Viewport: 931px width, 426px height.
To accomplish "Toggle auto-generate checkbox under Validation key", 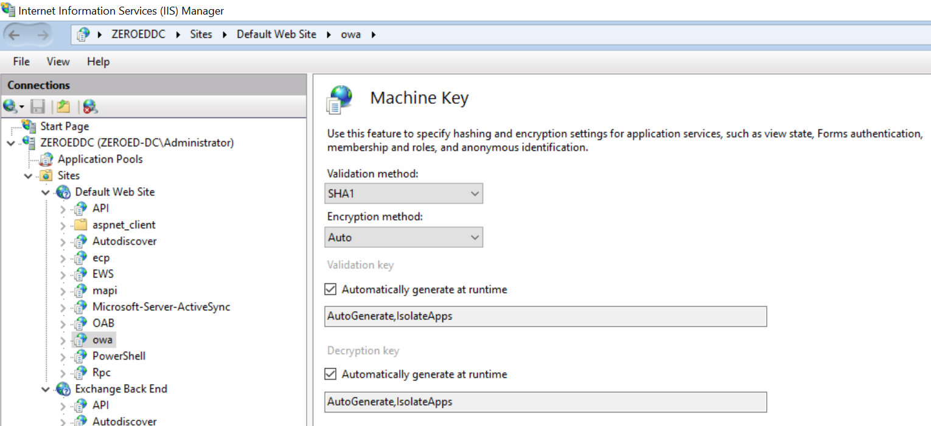I will [330, 289].
